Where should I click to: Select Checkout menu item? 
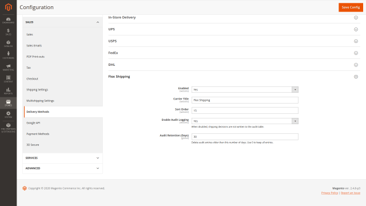tap(32, 79)
